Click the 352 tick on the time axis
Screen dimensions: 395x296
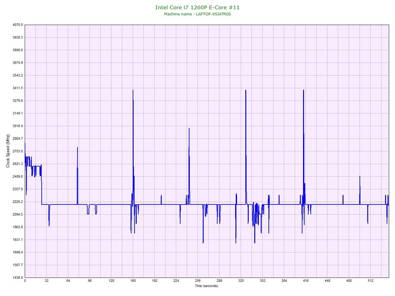(x=262, y=281)
